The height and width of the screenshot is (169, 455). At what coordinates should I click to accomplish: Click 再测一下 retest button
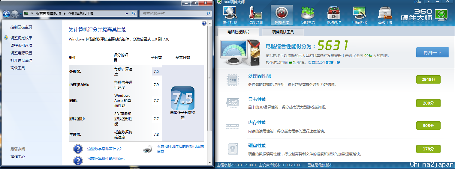click(x=432, y=52)
